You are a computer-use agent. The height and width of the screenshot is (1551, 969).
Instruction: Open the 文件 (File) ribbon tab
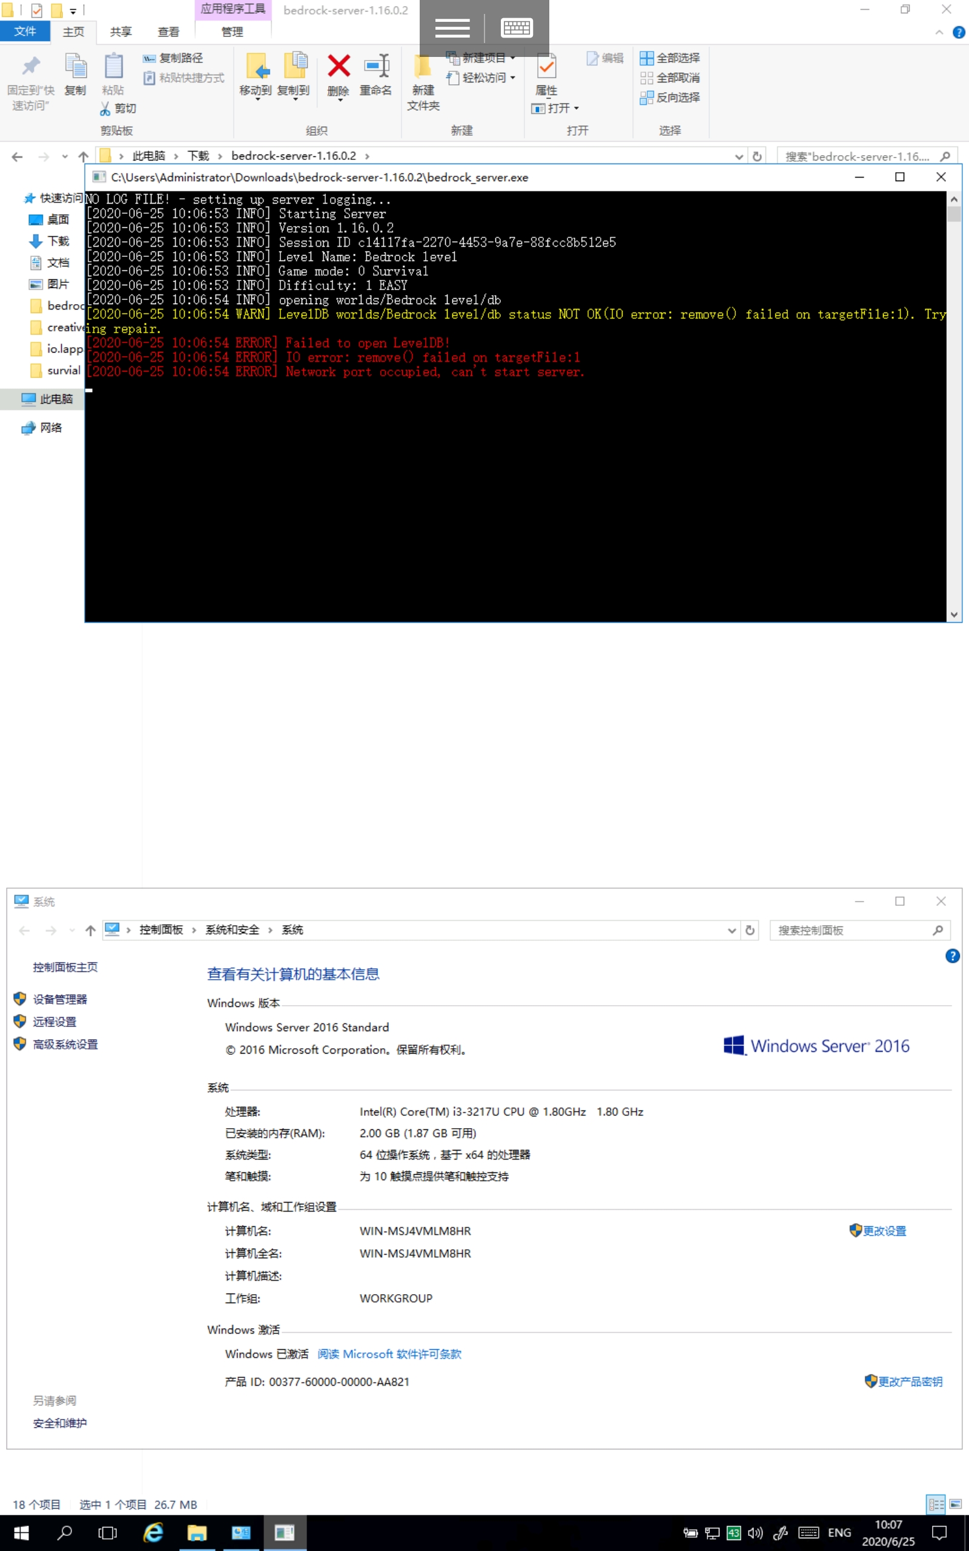[x=25, y=32]
